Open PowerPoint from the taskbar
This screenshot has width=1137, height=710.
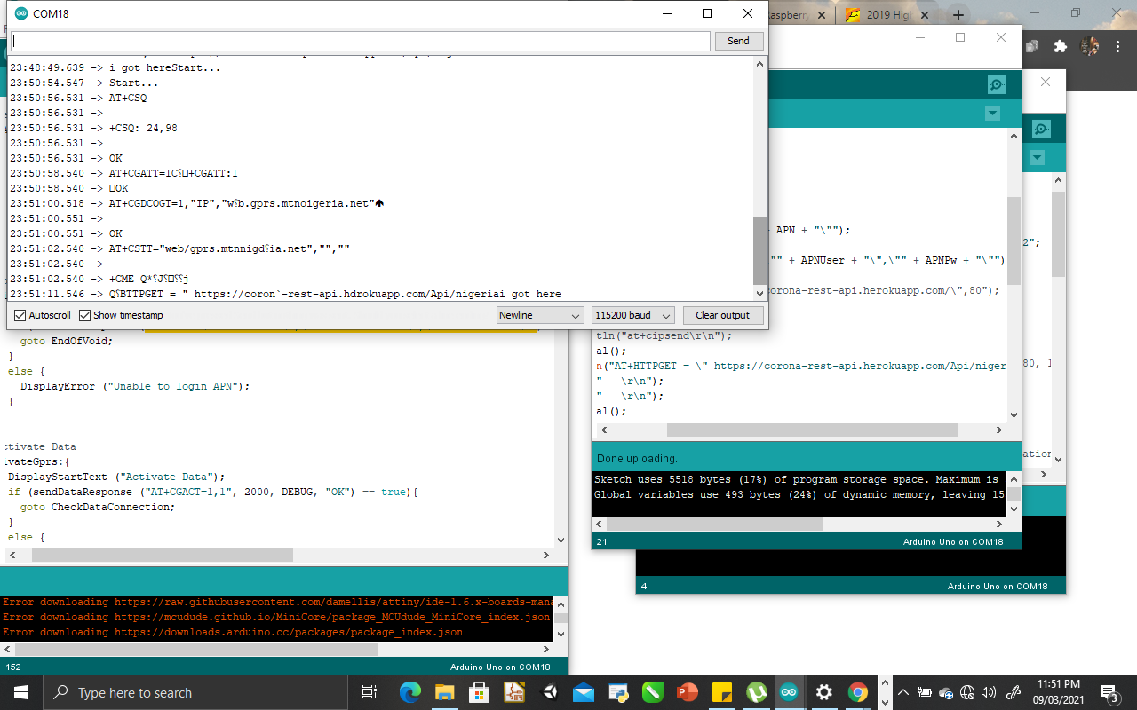[687, 692]
